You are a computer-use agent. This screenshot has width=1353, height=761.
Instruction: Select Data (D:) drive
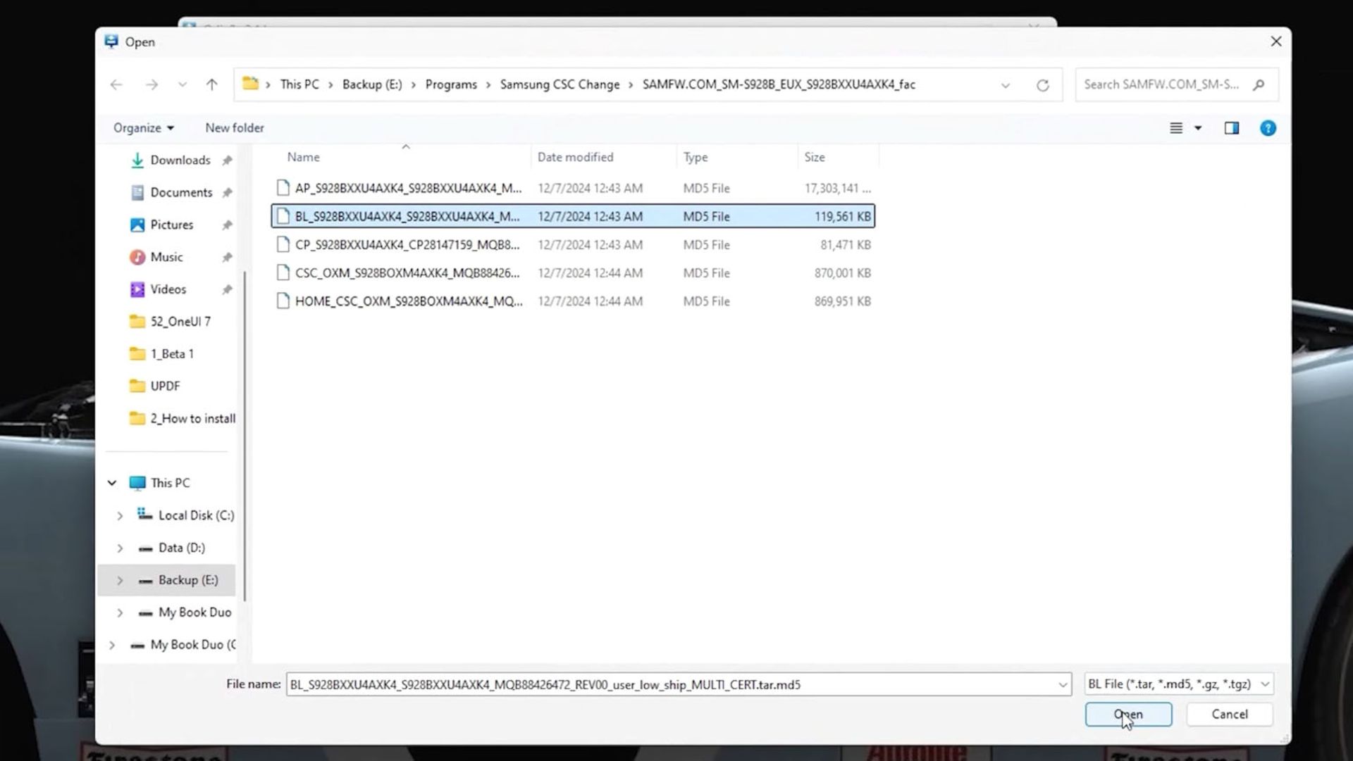(181, 548)
